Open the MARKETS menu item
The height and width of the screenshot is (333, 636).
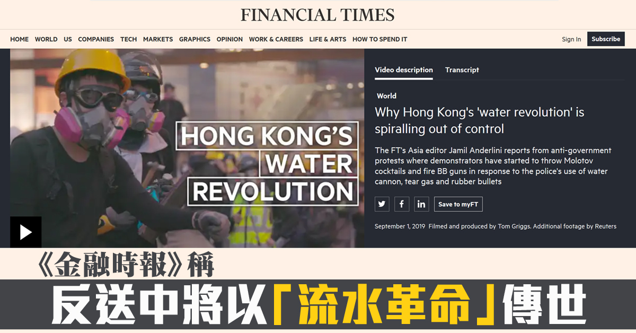pos(158,39)
